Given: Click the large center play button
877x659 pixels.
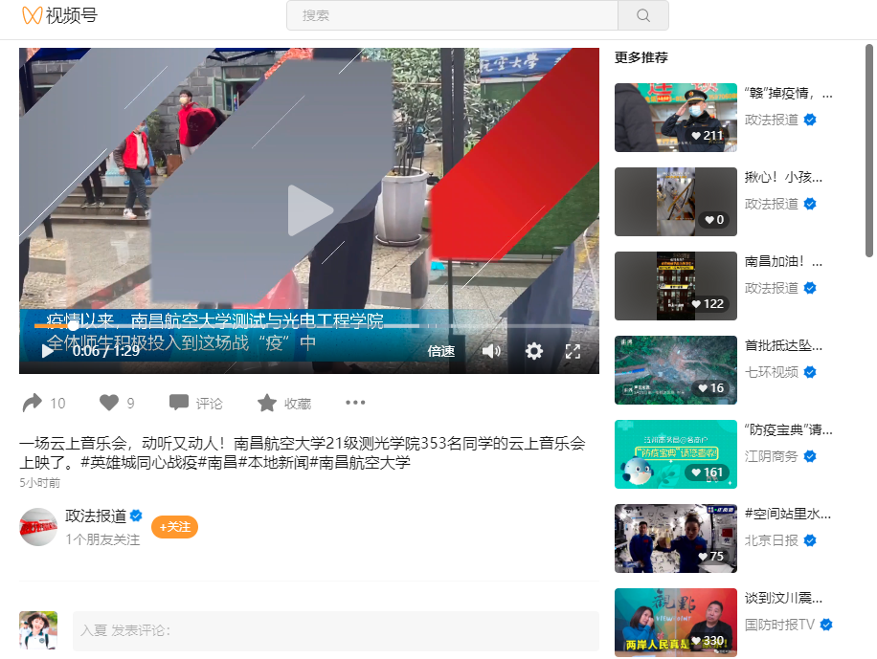Looking at the screenshot, I should click(x=309, y=210).
